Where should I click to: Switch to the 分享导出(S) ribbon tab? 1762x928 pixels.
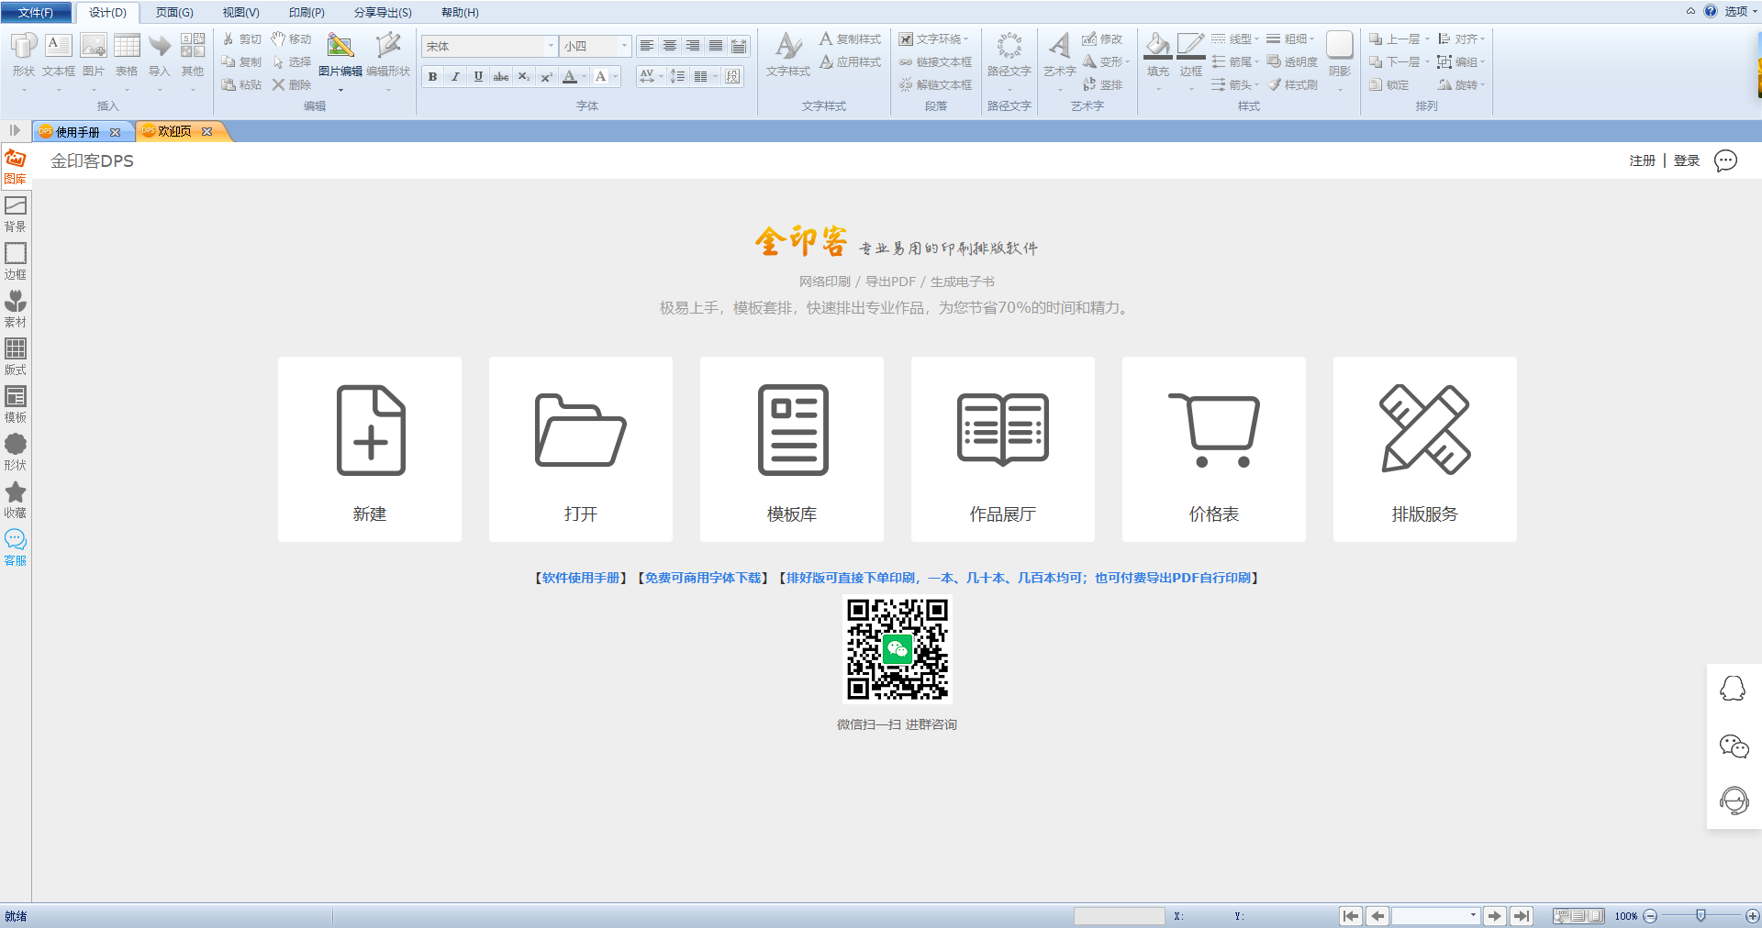383,13
